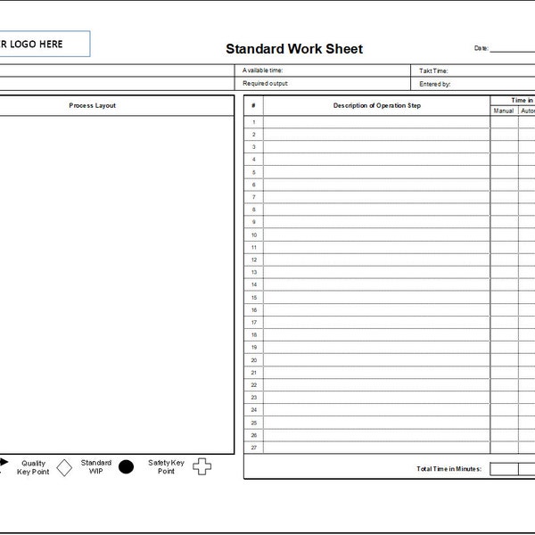Click description cell for step 3
The height and width of the screenshot is (535, 535).
click(376, 147)
